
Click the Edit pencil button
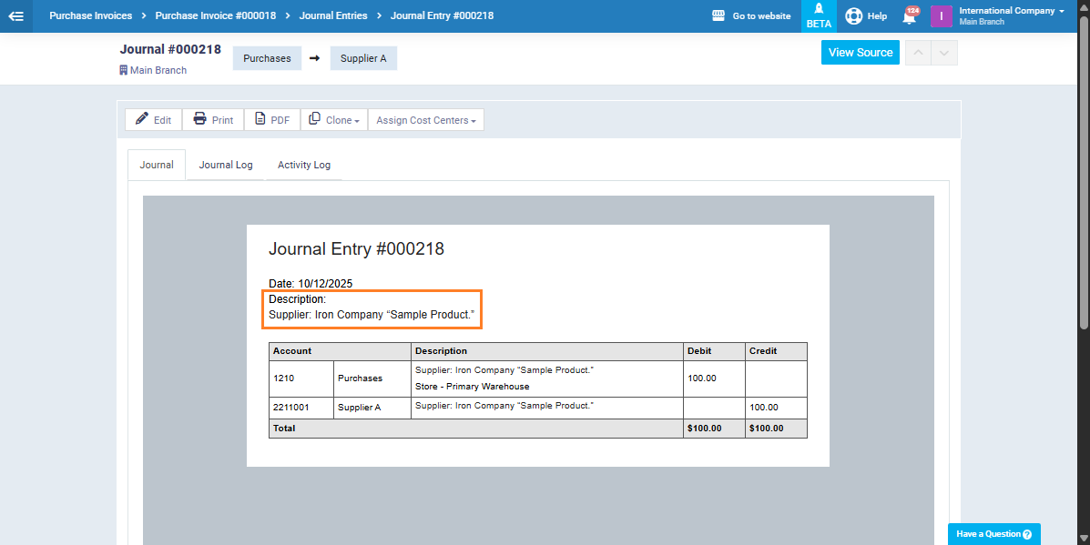(x=154, y=120)
